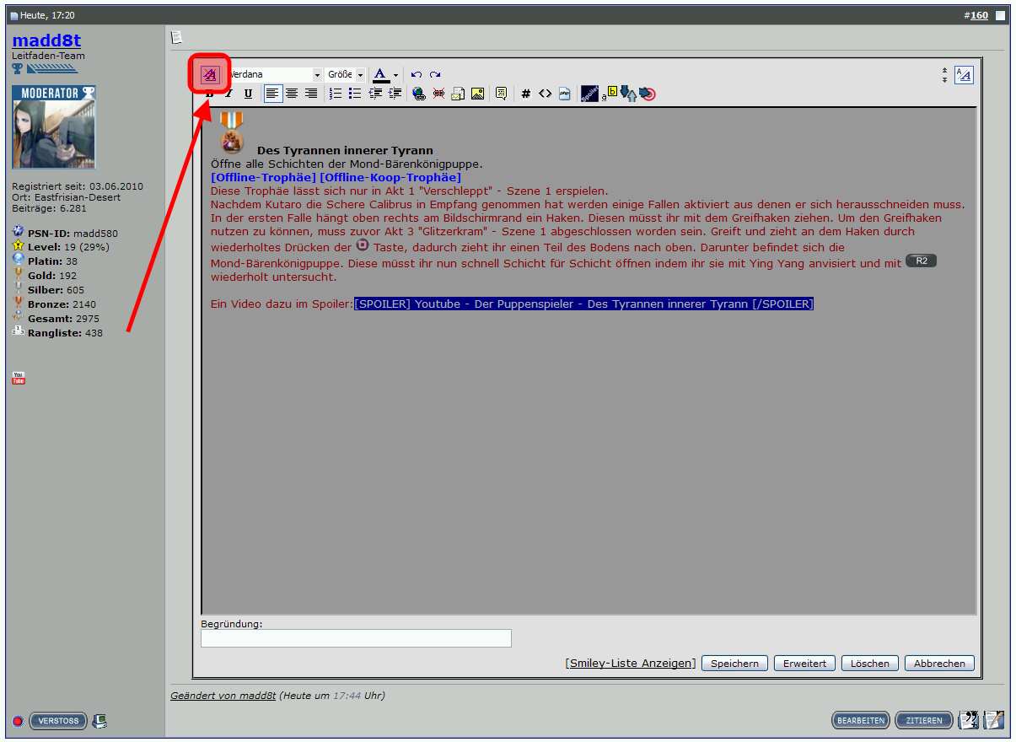Apply the current text color swatch
The width and height of the screenshot is (1016, 742).
(381, 75)
